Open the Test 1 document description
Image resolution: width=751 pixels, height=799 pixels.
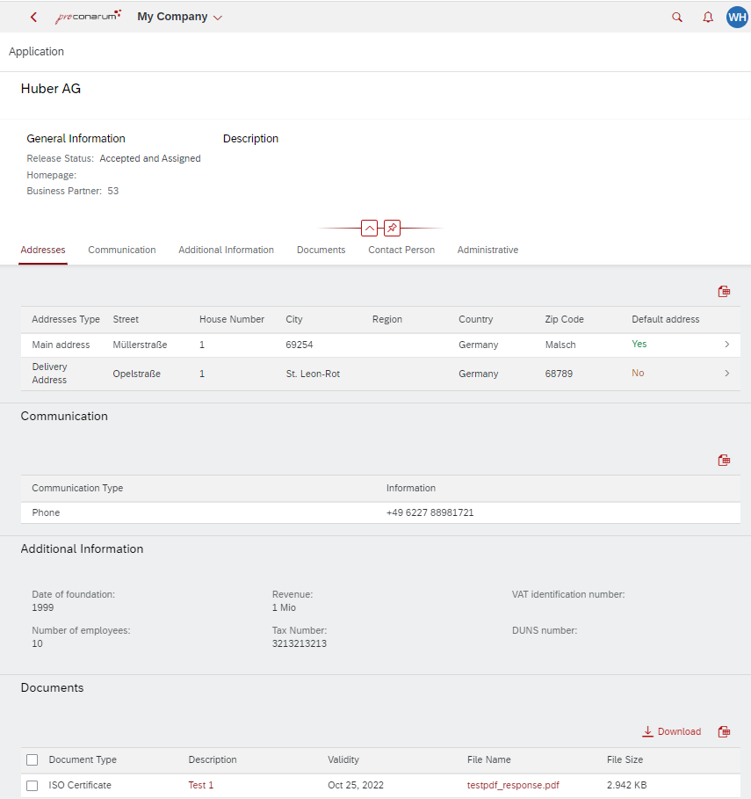click(200, 785)
